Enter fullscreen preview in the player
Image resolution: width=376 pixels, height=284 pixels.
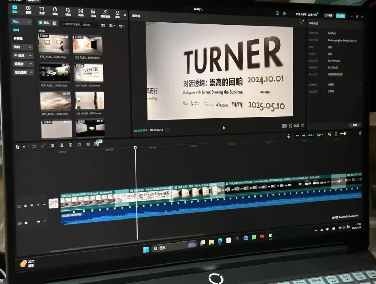(x=303, y=125)
